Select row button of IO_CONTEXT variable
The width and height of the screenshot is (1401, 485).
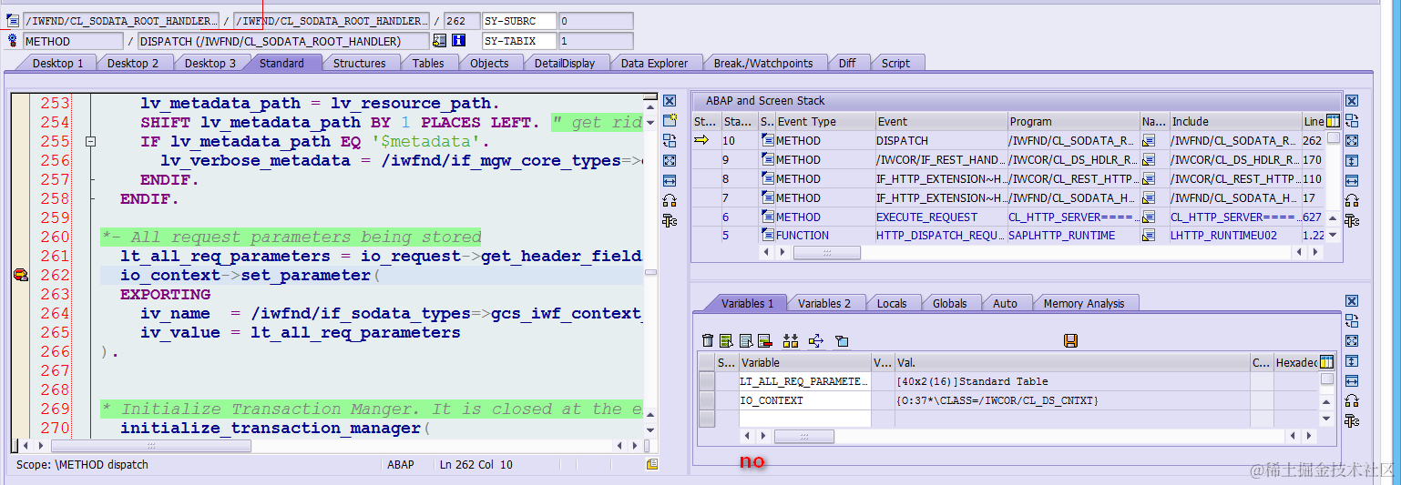pyautogui.click(x=706, y=400)
